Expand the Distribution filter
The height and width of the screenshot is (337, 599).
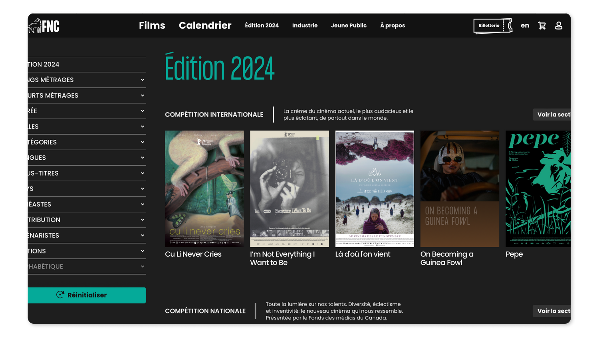[87, 220]
